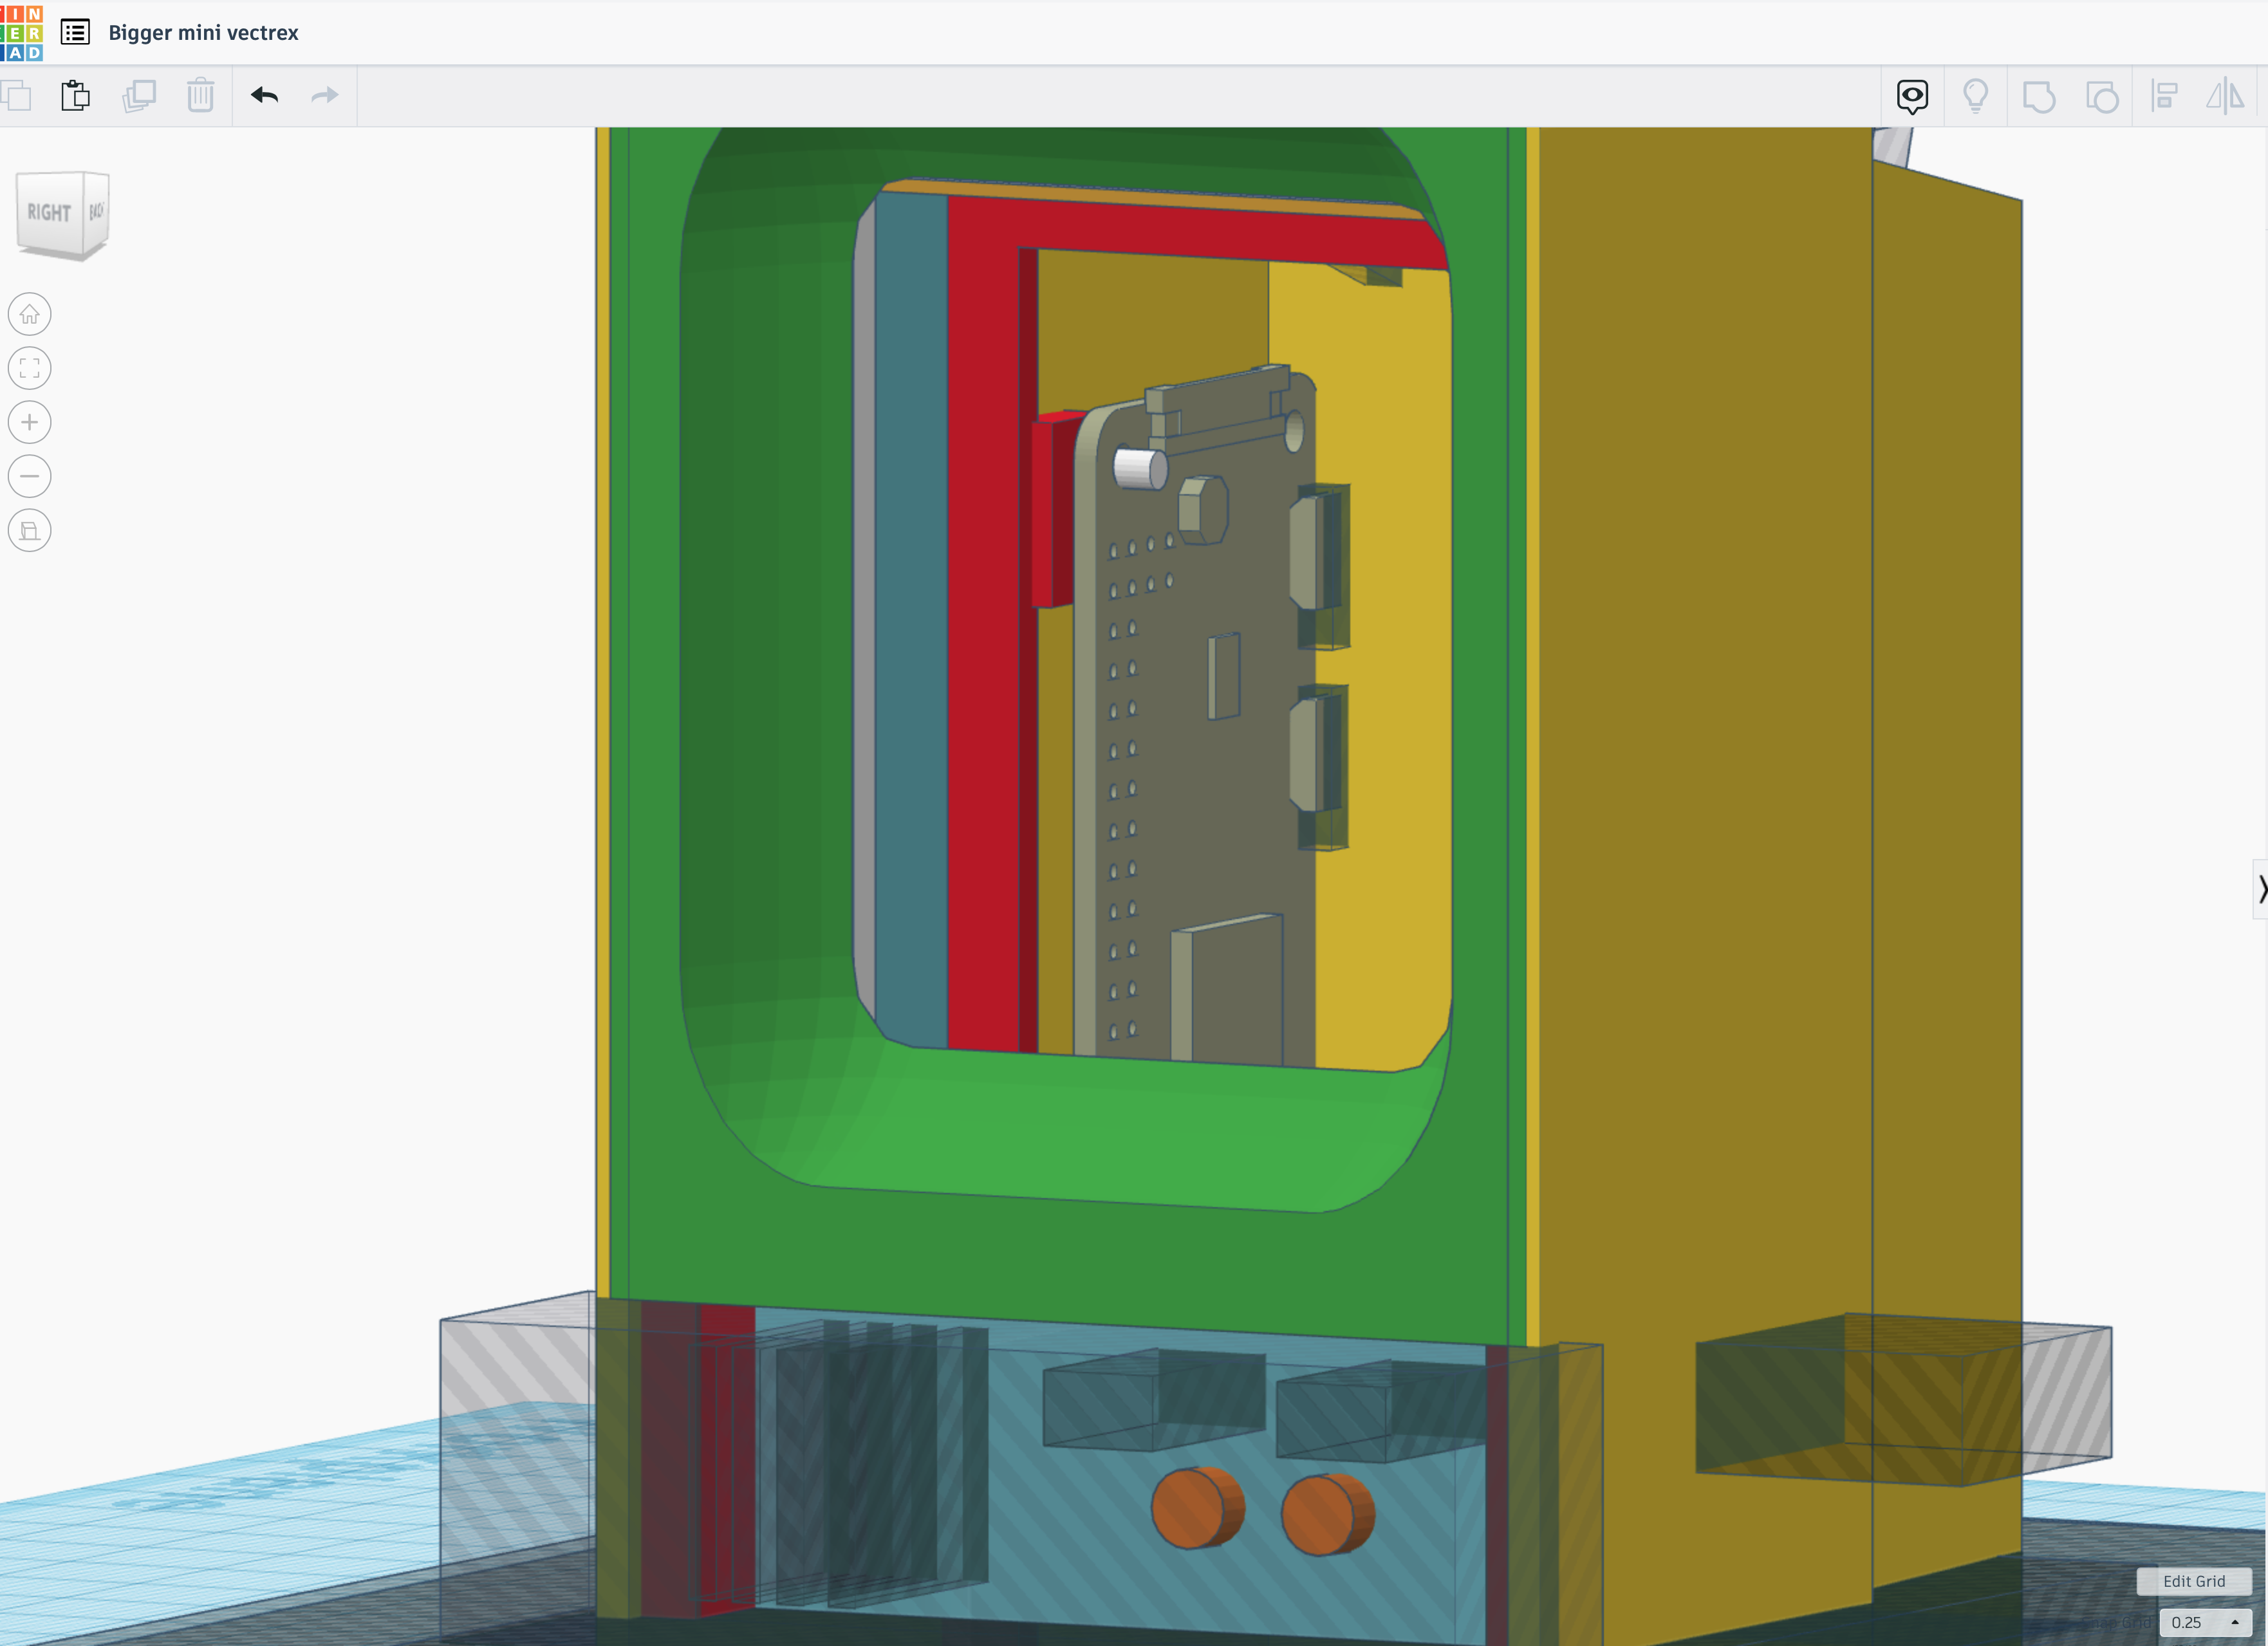Switch between perspective and orthographic view
This screenshot has width=2268, height=1646.
point(30,530)
